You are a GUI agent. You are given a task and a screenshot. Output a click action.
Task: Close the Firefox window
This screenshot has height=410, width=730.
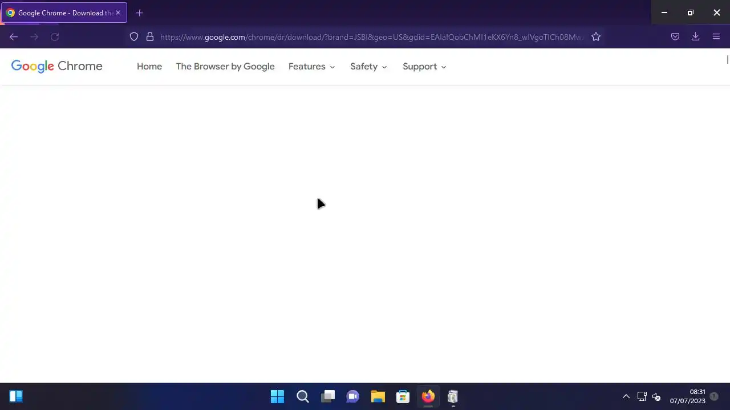point(717,13)
